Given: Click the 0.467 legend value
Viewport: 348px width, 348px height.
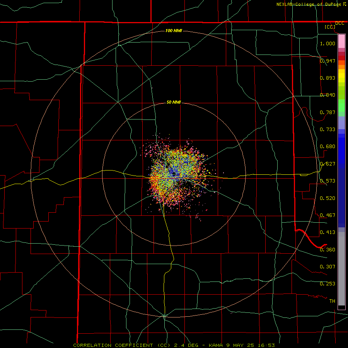Looking at the screenshot, I should [328, 215].
